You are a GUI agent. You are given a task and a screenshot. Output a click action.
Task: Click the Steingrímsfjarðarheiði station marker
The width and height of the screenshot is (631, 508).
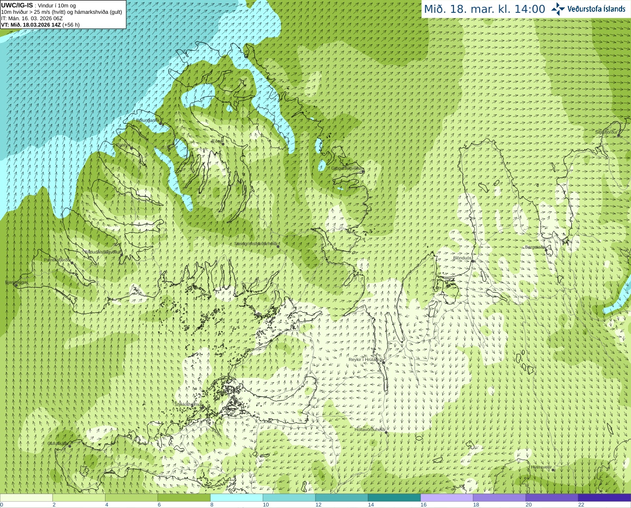278,246
